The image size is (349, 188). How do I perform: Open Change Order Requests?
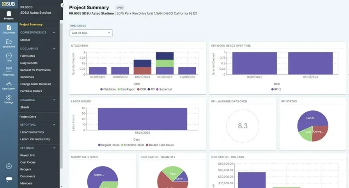pyautogui.click(x=35, y=84)
